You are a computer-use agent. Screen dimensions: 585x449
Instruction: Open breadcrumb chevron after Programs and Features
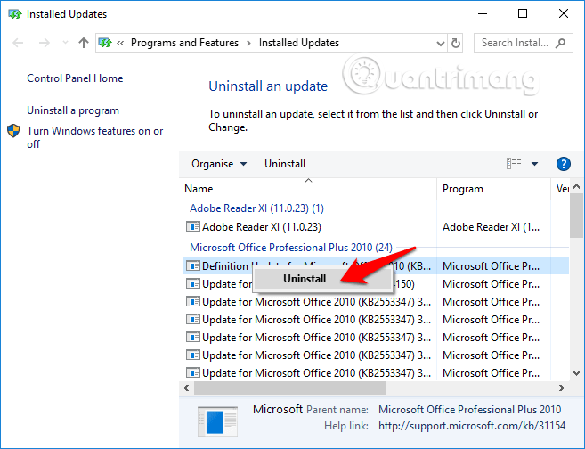point(248,44)
